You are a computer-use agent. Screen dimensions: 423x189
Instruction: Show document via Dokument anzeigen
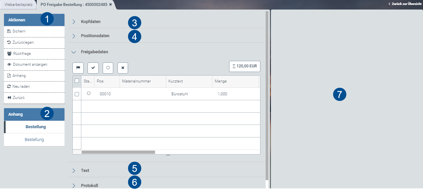(30, 64)
